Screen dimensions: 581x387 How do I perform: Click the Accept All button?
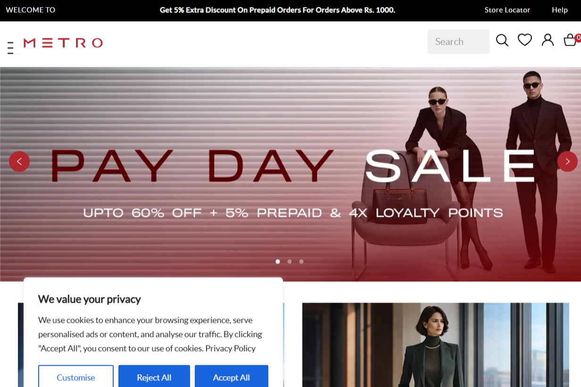(232, 377)
